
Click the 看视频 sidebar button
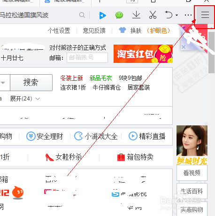(x=192, y=173)
